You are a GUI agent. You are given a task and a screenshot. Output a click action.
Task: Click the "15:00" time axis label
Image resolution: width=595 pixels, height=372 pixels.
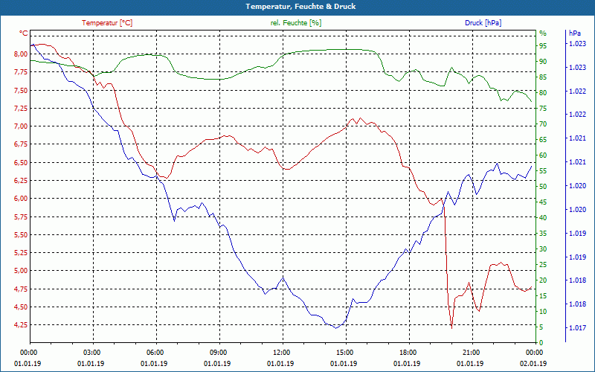click(344, 353)
